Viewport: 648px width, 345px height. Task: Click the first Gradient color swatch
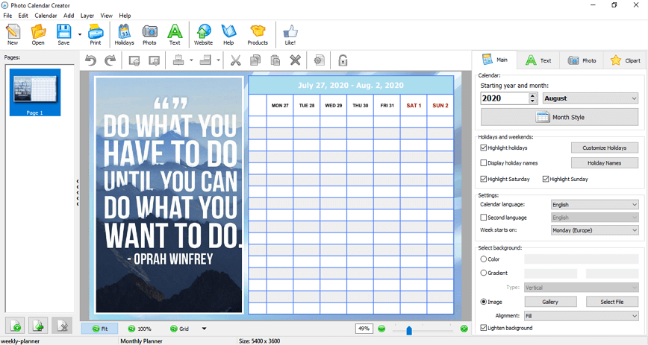coord(550,273)
